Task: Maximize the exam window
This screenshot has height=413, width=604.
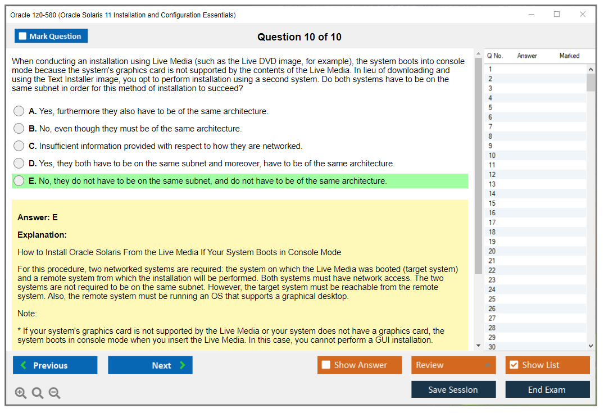Action: 557,15
